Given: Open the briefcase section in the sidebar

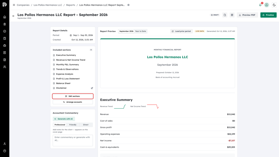Looking at the screenshot, I should point(5,46).
